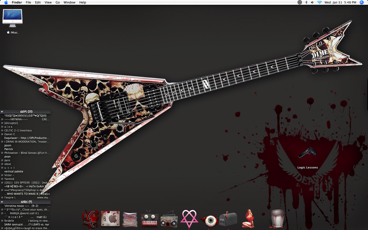
Task: Select buddy with 'i HaTe ExAm' status
Action: tap(25, 187)
